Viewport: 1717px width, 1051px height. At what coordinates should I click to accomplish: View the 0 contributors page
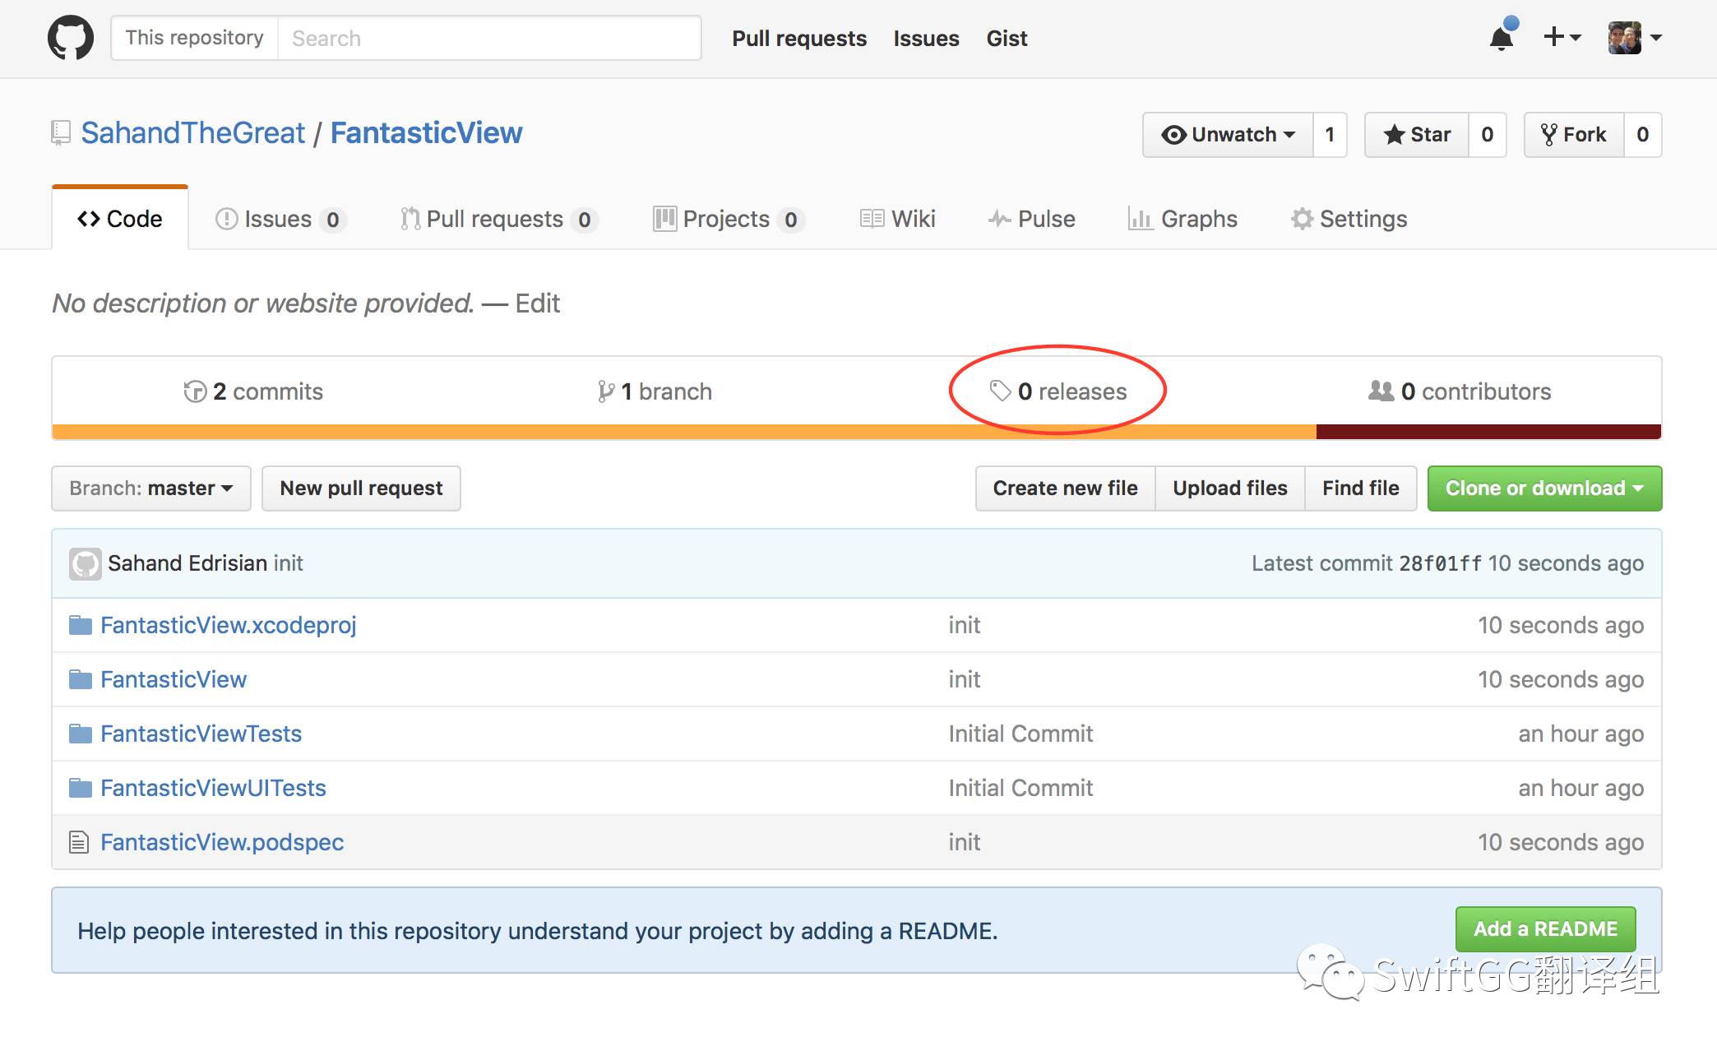[x=1460, y=391]
